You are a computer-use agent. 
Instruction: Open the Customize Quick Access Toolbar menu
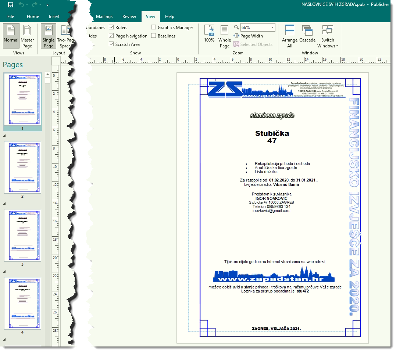[47, 5]
